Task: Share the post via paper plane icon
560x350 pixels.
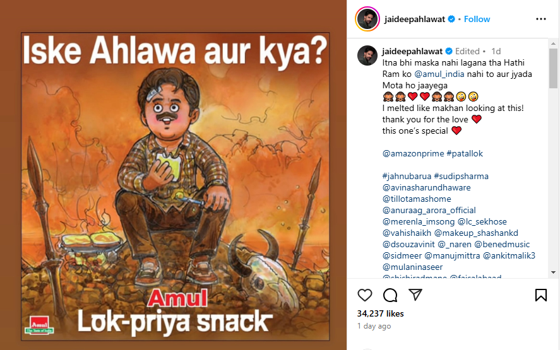Action: 415,295
